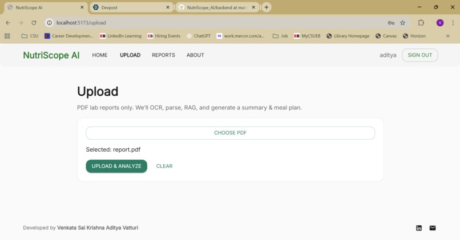
Task: Open LinkedIn Learning bookmark
Action: click(x=120, y=36)
